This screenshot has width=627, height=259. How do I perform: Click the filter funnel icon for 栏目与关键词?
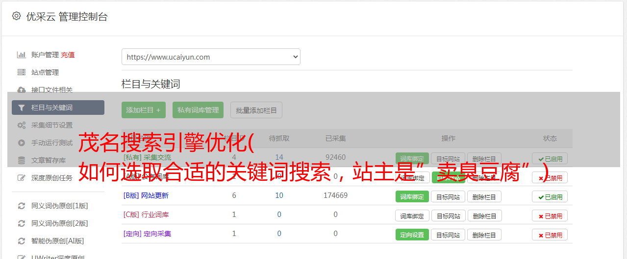point(22,108)
